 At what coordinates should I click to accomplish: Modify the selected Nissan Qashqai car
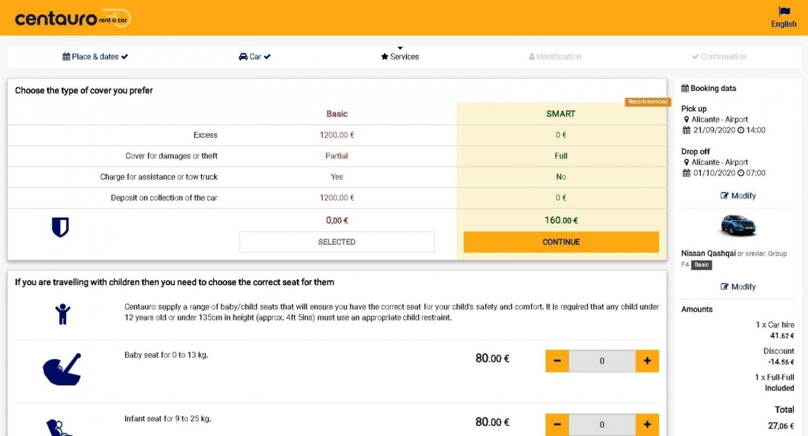(x=738, y=287)
